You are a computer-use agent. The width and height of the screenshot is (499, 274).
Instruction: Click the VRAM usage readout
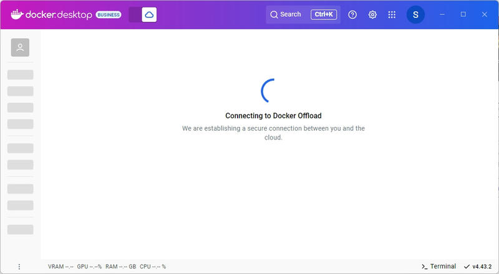point(61,267)
